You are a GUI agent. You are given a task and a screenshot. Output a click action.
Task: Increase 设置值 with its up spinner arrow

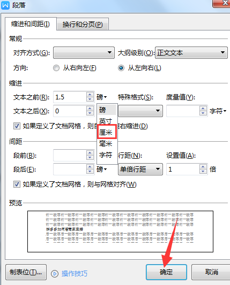[x=203, y=167]
